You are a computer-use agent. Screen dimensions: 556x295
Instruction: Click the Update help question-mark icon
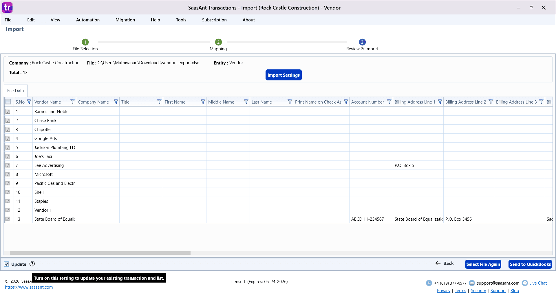[32, 264]
